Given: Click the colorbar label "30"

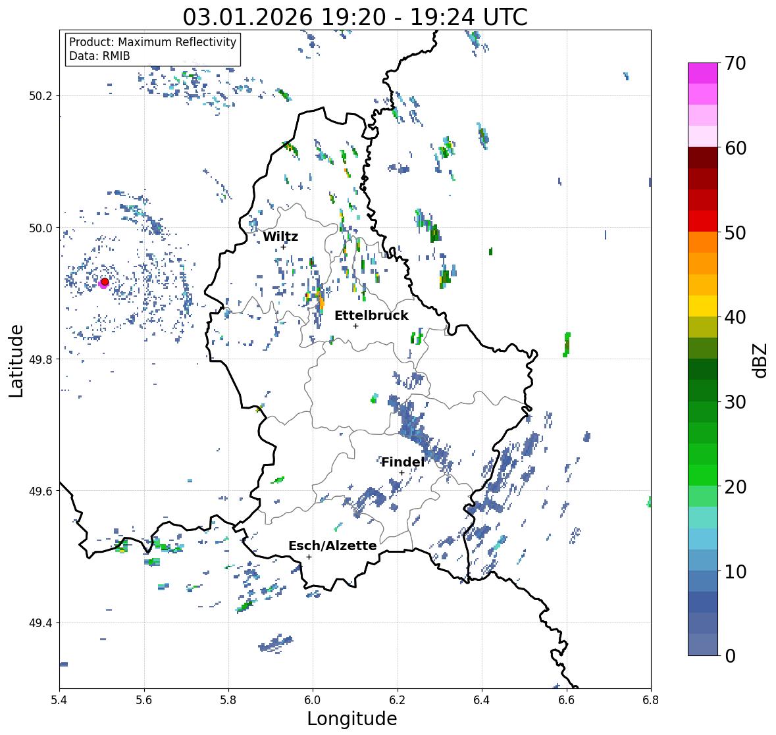Looking at the screenshot, I should pos(735,401).
